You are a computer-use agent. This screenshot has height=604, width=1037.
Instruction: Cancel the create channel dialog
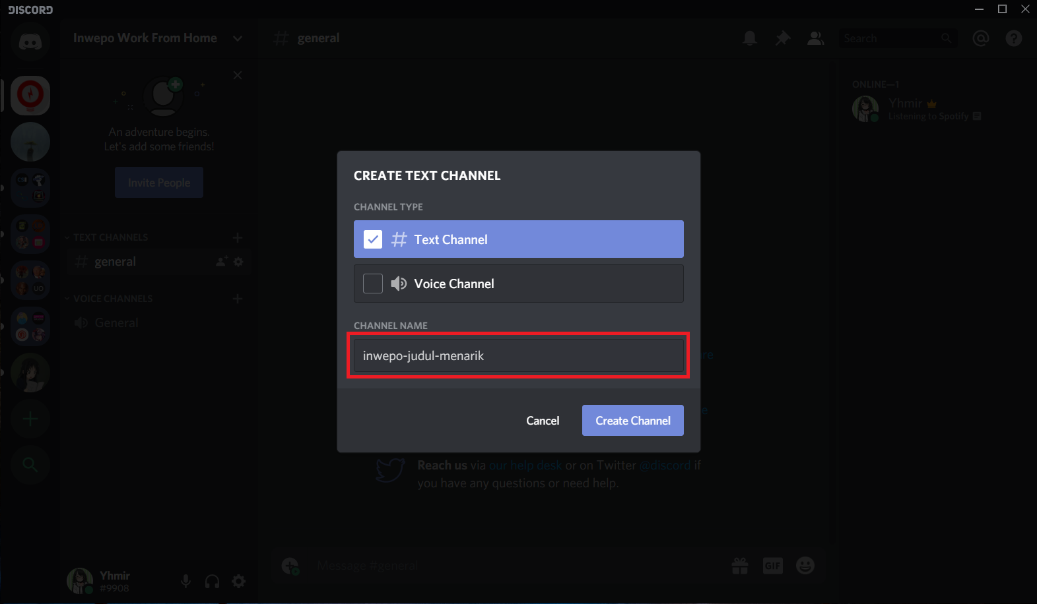click(x=543, y=421)
